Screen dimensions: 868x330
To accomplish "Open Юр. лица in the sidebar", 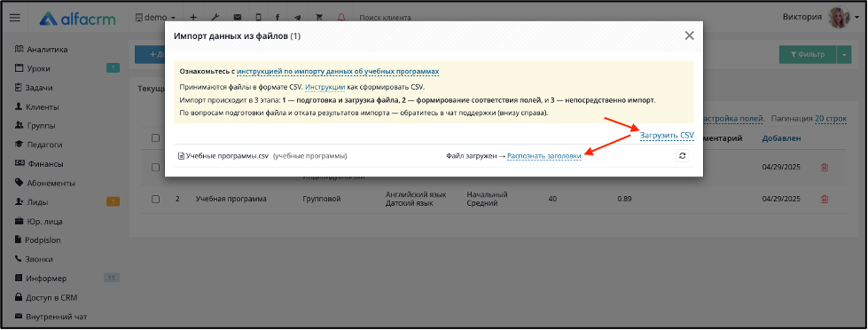I will click(38, 222).
